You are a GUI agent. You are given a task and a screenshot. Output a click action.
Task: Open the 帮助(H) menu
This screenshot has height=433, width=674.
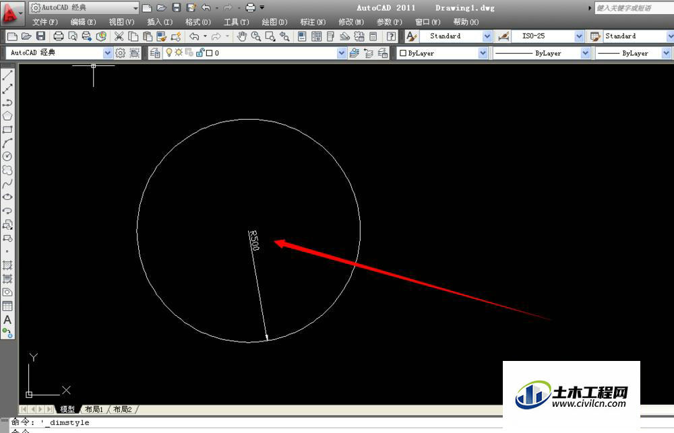466,22
